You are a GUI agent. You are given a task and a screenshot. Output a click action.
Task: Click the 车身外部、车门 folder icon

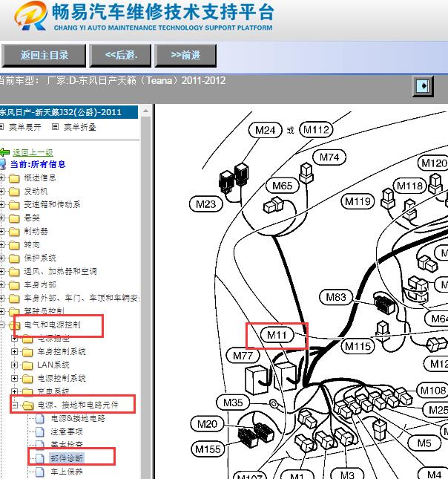(14, 299)
